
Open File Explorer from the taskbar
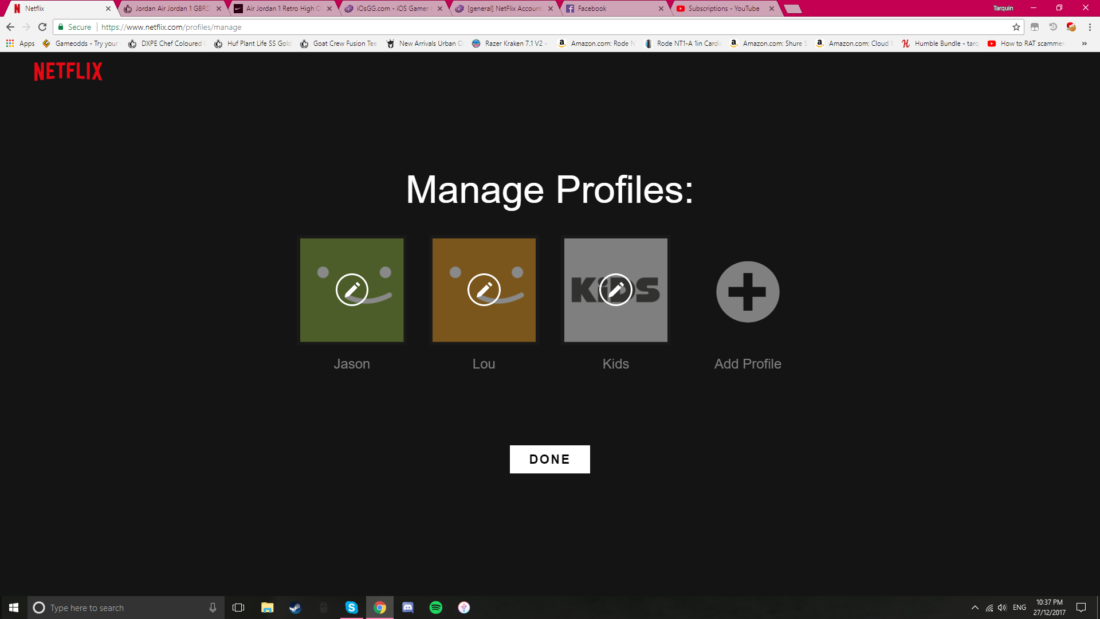coord(267,608)
